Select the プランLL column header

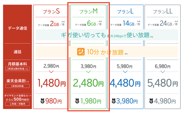163,11
